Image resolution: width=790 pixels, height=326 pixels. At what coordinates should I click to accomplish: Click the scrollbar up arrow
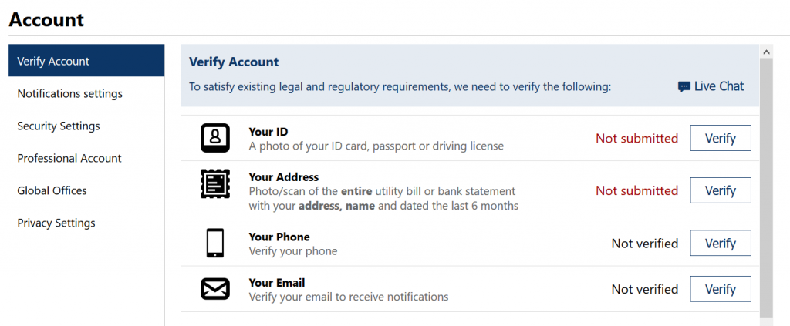click(766, 52)
